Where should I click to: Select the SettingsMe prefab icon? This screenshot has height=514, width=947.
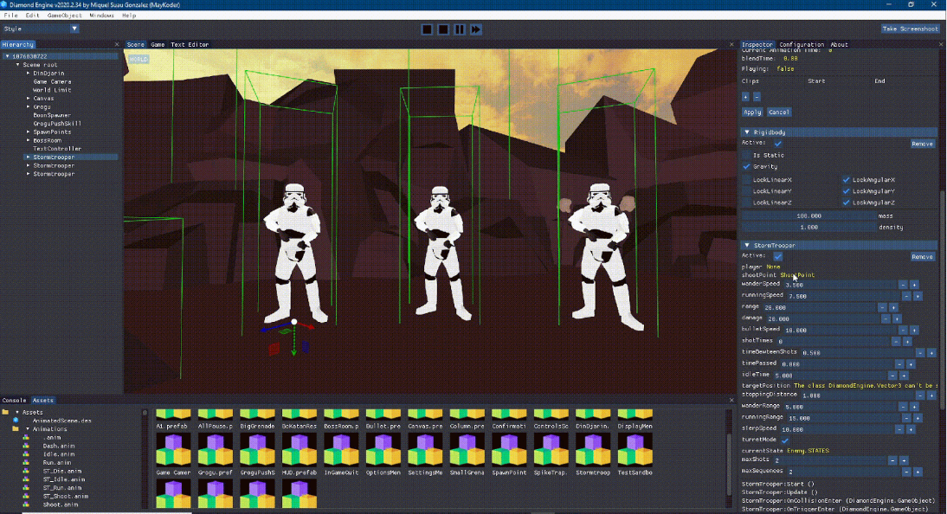click(425, 450)
